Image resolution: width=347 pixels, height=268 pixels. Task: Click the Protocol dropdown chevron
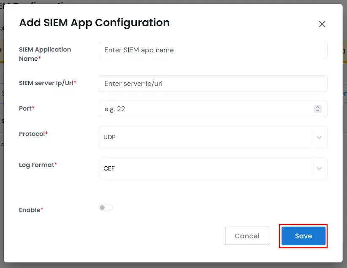pos(319,137)
